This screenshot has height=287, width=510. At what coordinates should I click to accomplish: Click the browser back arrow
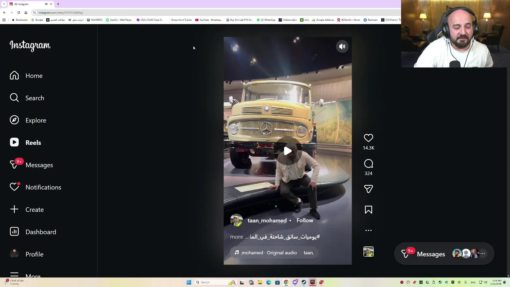[4, 12]
